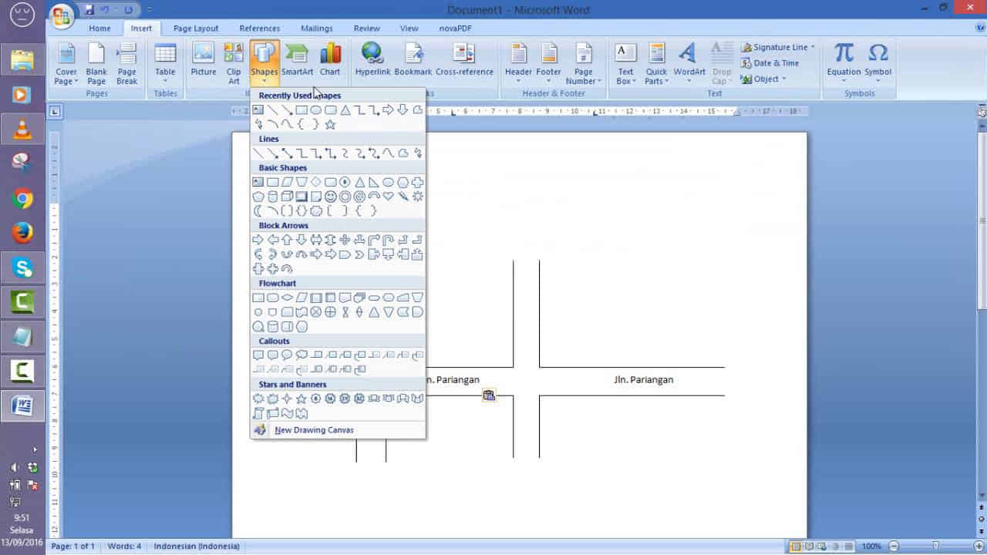This screenshot has width=987, height=555.
Task: Go to the Review tab
Action: pos(367,29)
